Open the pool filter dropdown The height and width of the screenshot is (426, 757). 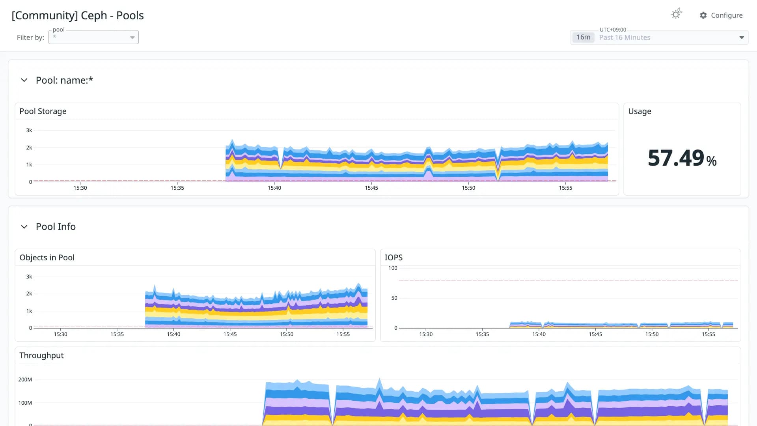(93, 37)
